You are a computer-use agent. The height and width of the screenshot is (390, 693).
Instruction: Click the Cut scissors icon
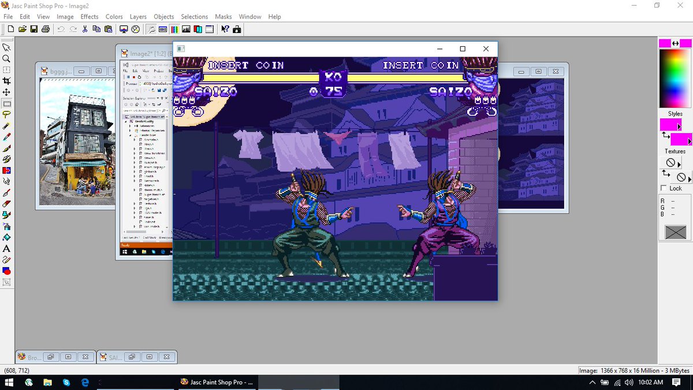click(x=85, y=29)
